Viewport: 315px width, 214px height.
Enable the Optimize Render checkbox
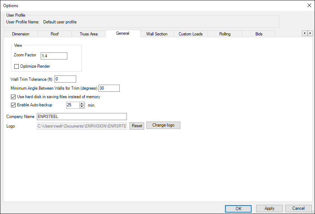[x=16, y=66]
